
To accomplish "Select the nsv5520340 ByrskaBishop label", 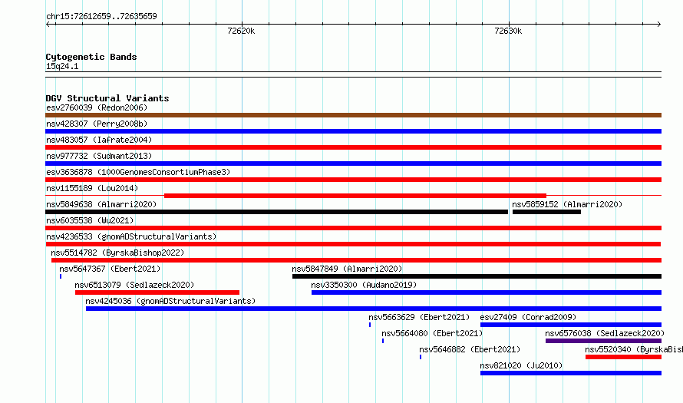I will [634, 349].
